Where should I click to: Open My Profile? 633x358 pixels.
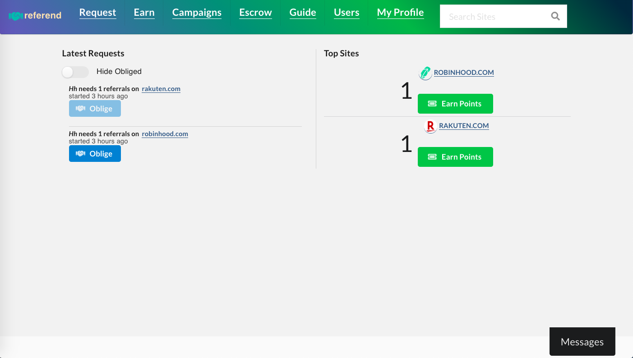(x=401, y=13)
